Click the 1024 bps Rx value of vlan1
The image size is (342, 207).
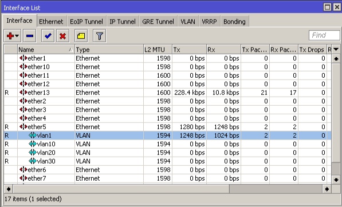coord(226,136)
